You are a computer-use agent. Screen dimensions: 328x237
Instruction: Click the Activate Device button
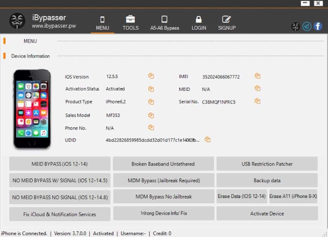[267, 213]
